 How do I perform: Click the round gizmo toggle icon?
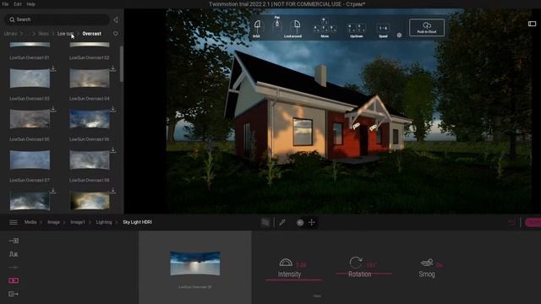300,223
